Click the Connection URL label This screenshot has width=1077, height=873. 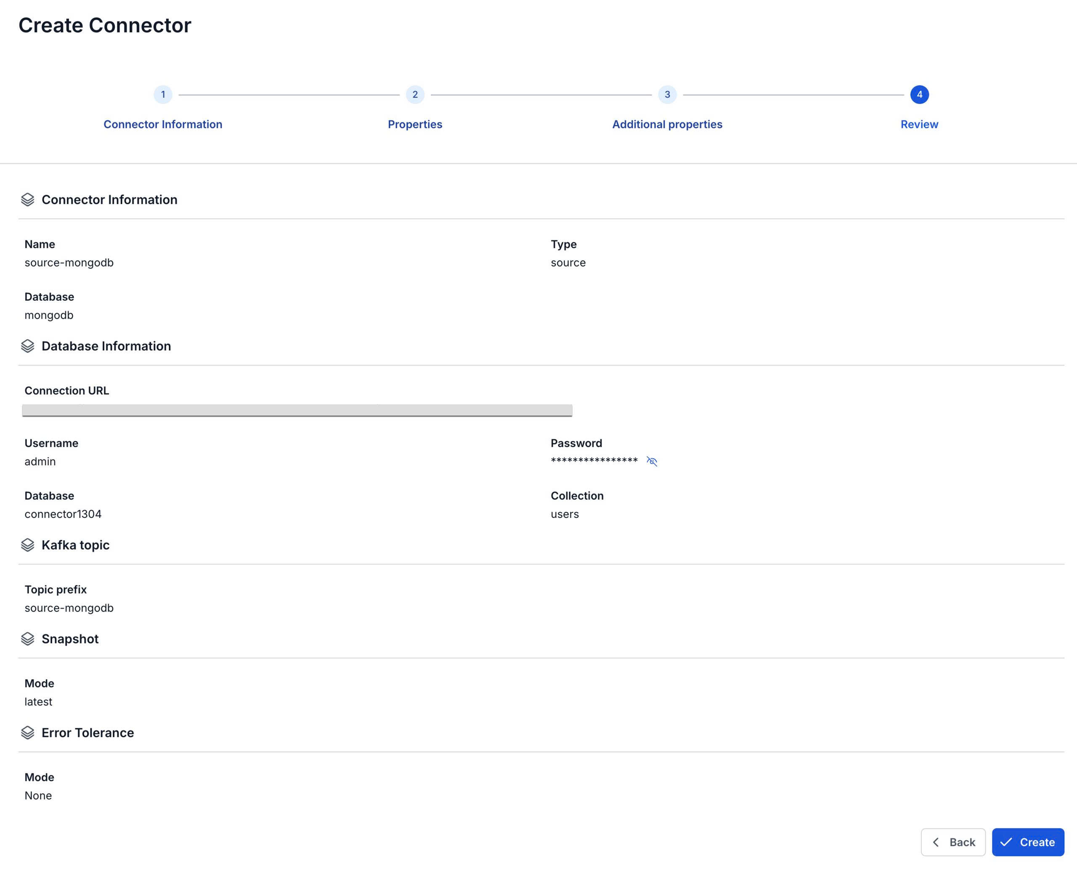(x=67, y=391)
